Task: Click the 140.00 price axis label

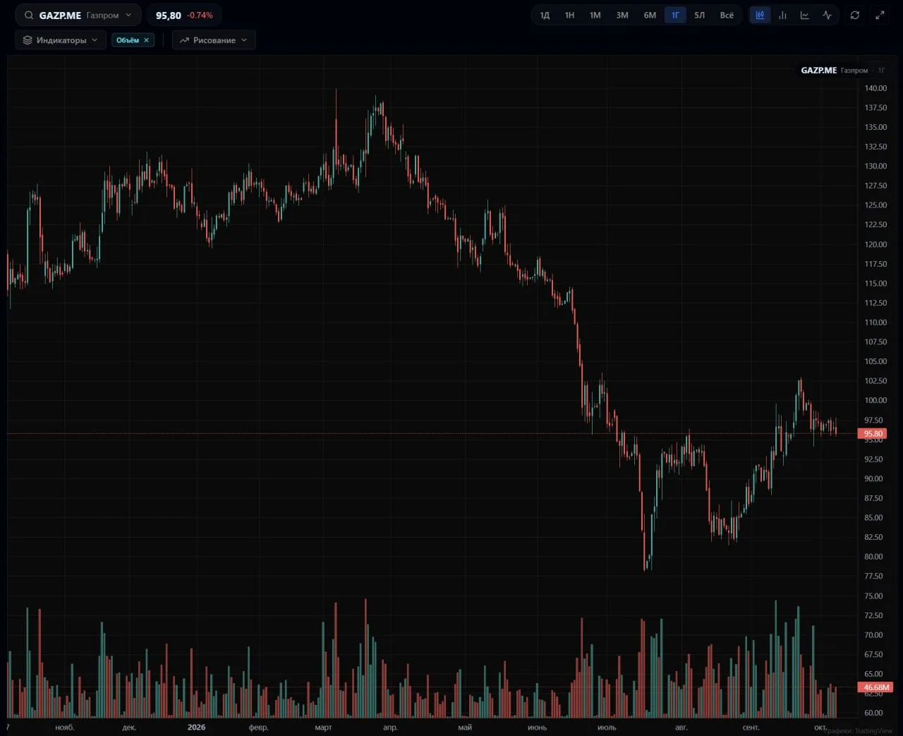Action: point(875,88)
